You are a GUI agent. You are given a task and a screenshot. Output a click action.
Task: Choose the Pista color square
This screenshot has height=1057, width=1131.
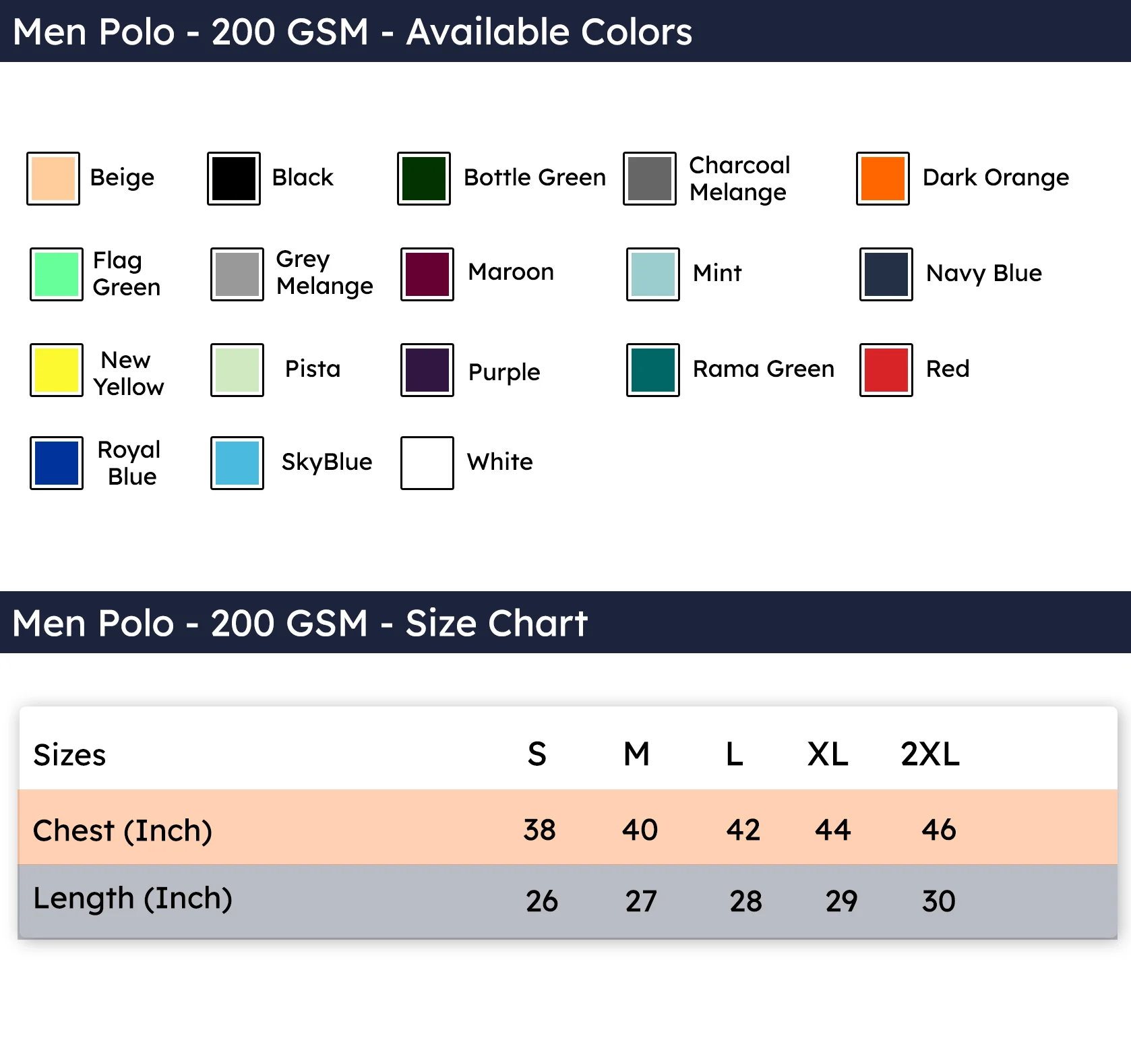[237, 370]
